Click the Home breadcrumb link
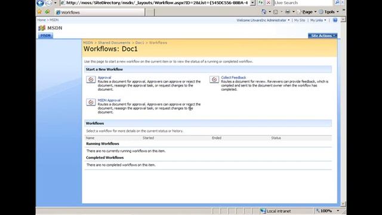The width and height of the screenshot is (382, 215). click(x=41, y=20)
